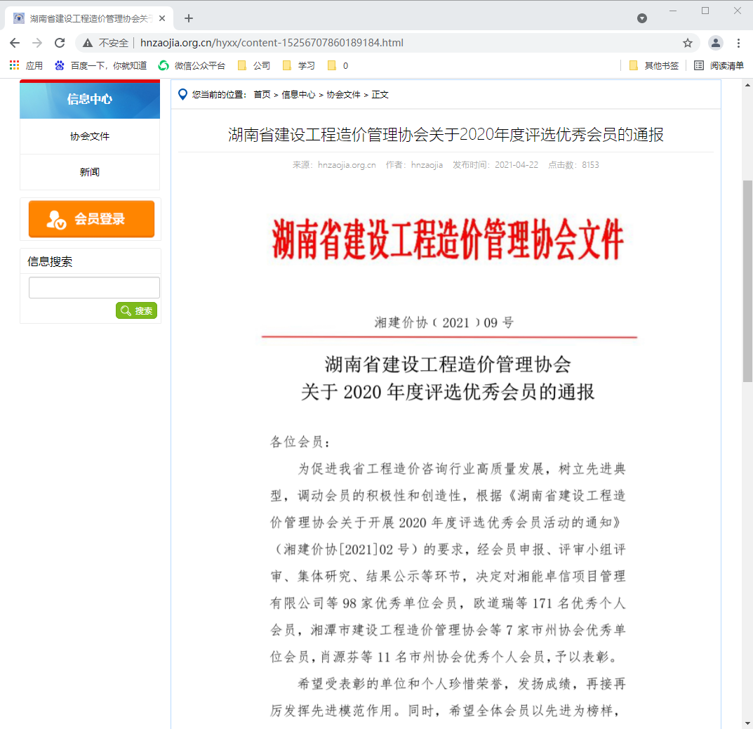The height and width of the screenshot is (729, 753).
Task: Click the 发布时间: 2021-04-22 text
Action: 495,165
